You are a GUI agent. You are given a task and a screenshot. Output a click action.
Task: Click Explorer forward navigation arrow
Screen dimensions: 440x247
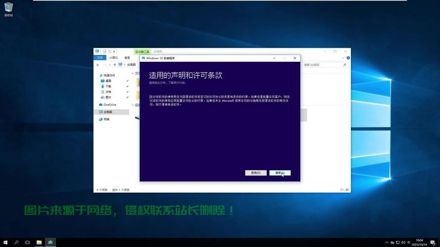104,65
